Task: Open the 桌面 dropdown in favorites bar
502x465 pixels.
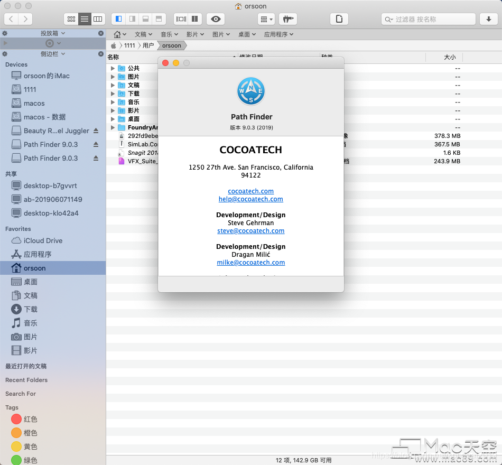Action: (247, 34)
